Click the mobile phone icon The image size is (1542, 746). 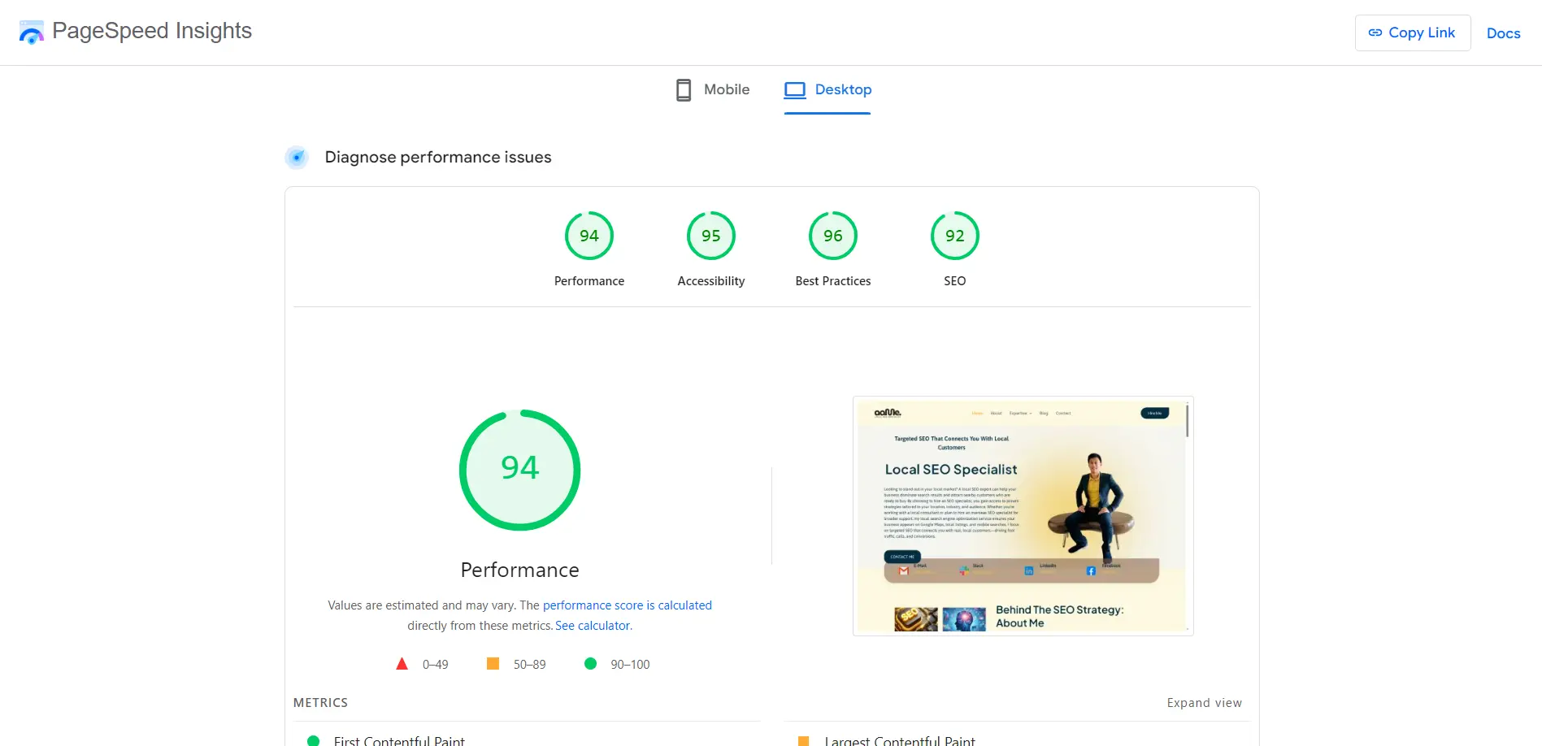(683, 89)
